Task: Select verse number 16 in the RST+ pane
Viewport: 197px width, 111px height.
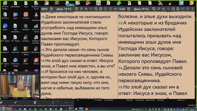Action: point(43,72)
